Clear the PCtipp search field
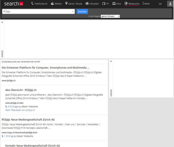Image resolution: width=174 pixels, height=147 pixels. [x=73, y=11]
